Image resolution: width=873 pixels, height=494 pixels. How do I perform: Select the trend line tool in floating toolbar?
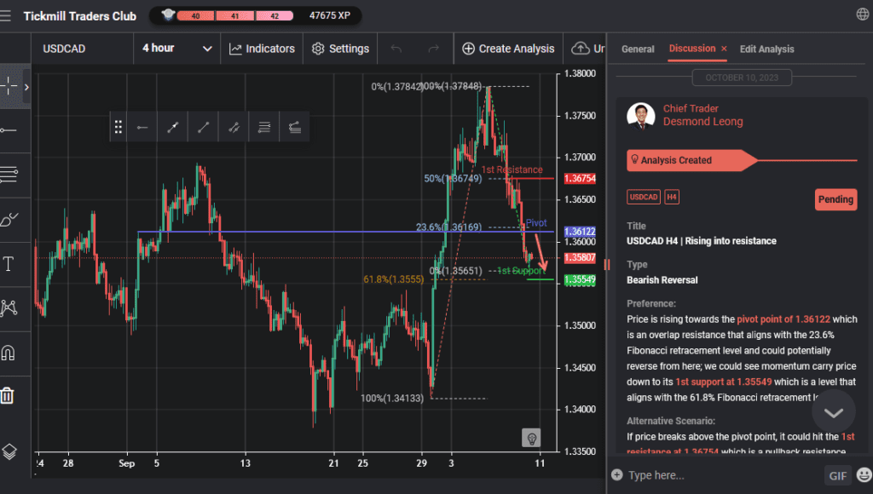pyautogui.click(x=202, y=126)
